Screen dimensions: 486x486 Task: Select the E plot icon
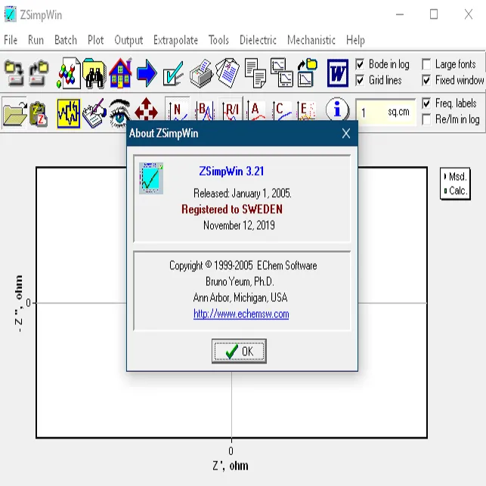(x=306, y=110)
